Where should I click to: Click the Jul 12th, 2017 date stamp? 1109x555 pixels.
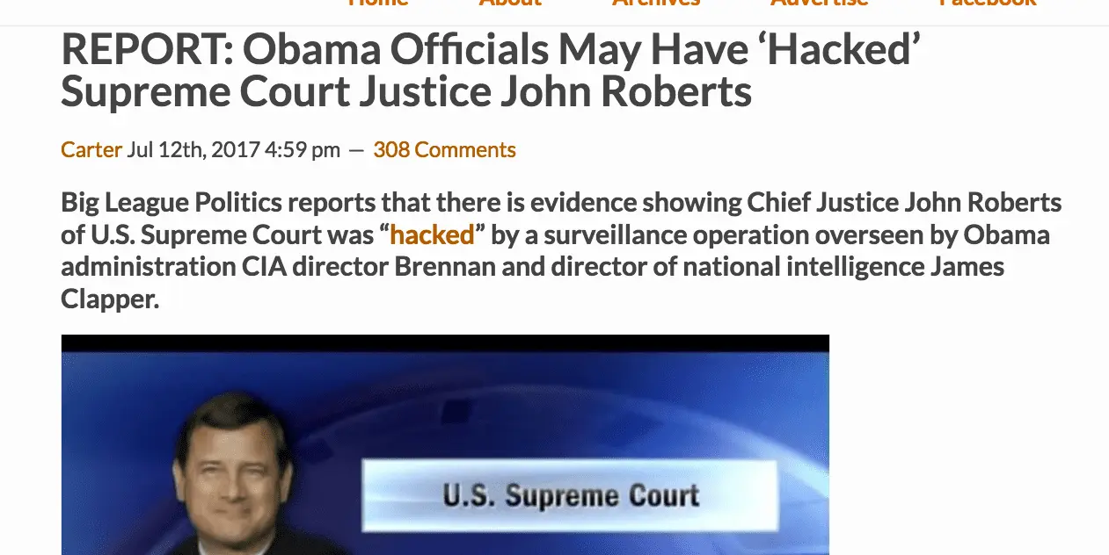[x=233, y=150]
